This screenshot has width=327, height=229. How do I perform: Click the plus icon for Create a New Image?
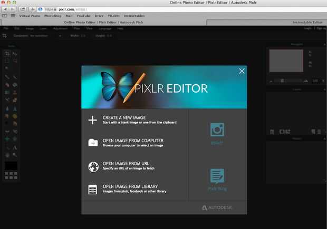pyautogui.click(x=93, y=120)
